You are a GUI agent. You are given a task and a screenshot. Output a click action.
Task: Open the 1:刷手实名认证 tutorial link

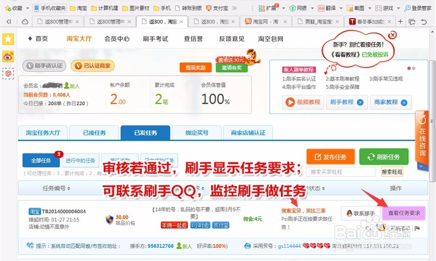[x=299, y=79]
